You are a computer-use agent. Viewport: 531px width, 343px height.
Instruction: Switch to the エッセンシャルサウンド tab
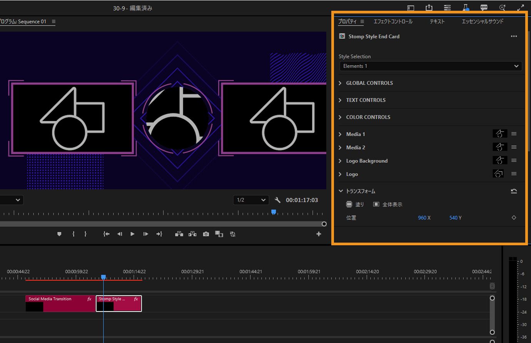pos(482,22)
